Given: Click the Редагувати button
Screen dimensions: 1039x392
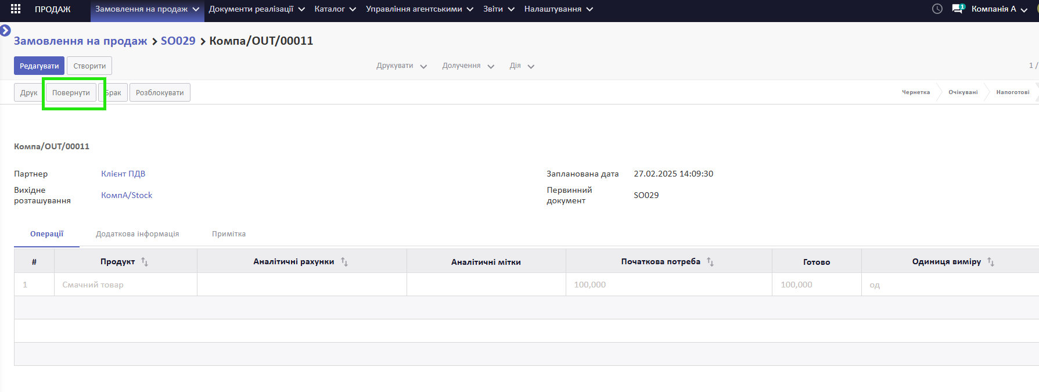Looking at the screenshot, I should [x=39, y=66].
